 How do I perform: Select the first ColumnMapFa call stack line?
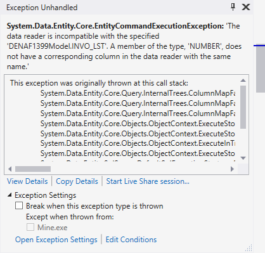138,93
